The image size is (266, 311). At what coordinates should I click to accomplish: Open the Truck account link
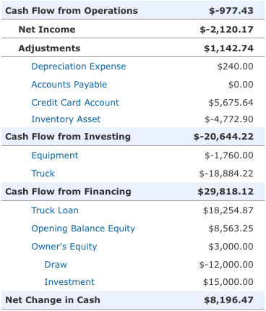tap(43, 174)
